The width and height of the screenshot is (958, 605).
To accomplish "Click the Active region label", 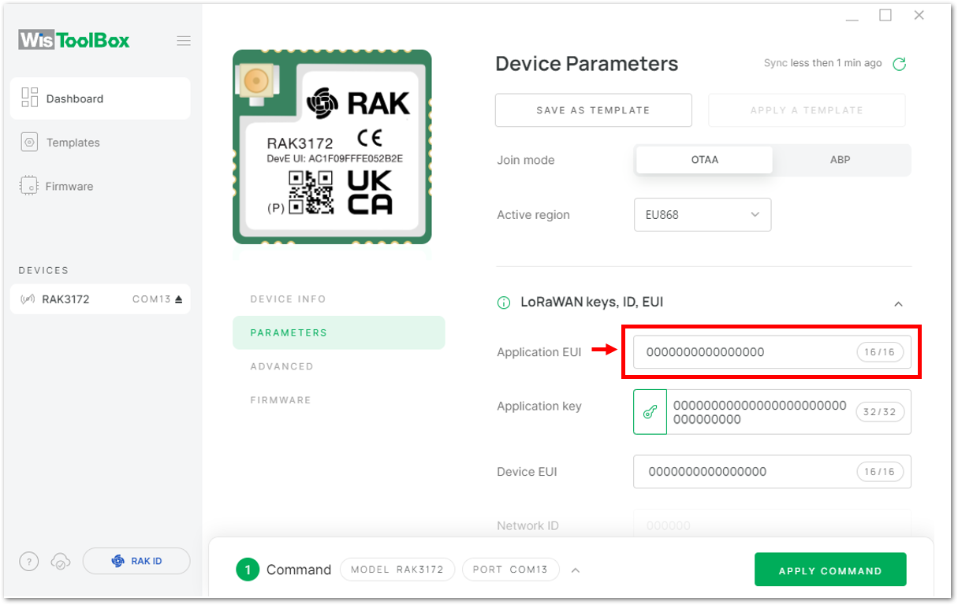I will (533, 215).
